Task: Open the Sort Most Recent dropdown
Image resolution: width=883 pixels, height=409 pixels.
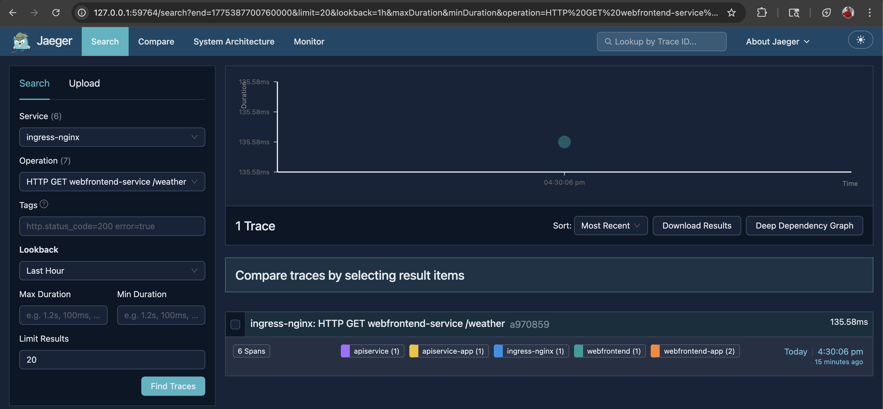Action: [610, 226]
